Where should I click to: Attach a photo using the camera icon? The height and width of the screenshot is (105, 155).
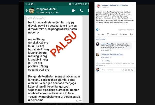[126, 70]
